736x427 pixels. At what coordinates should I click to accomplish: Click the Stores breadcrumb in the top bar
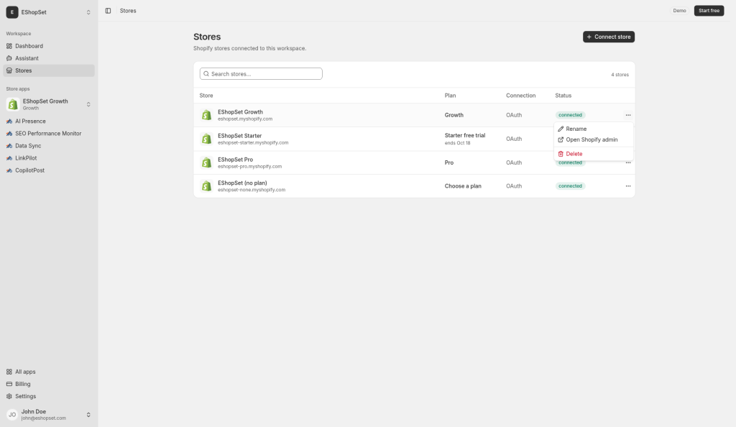tap(128, 11)
